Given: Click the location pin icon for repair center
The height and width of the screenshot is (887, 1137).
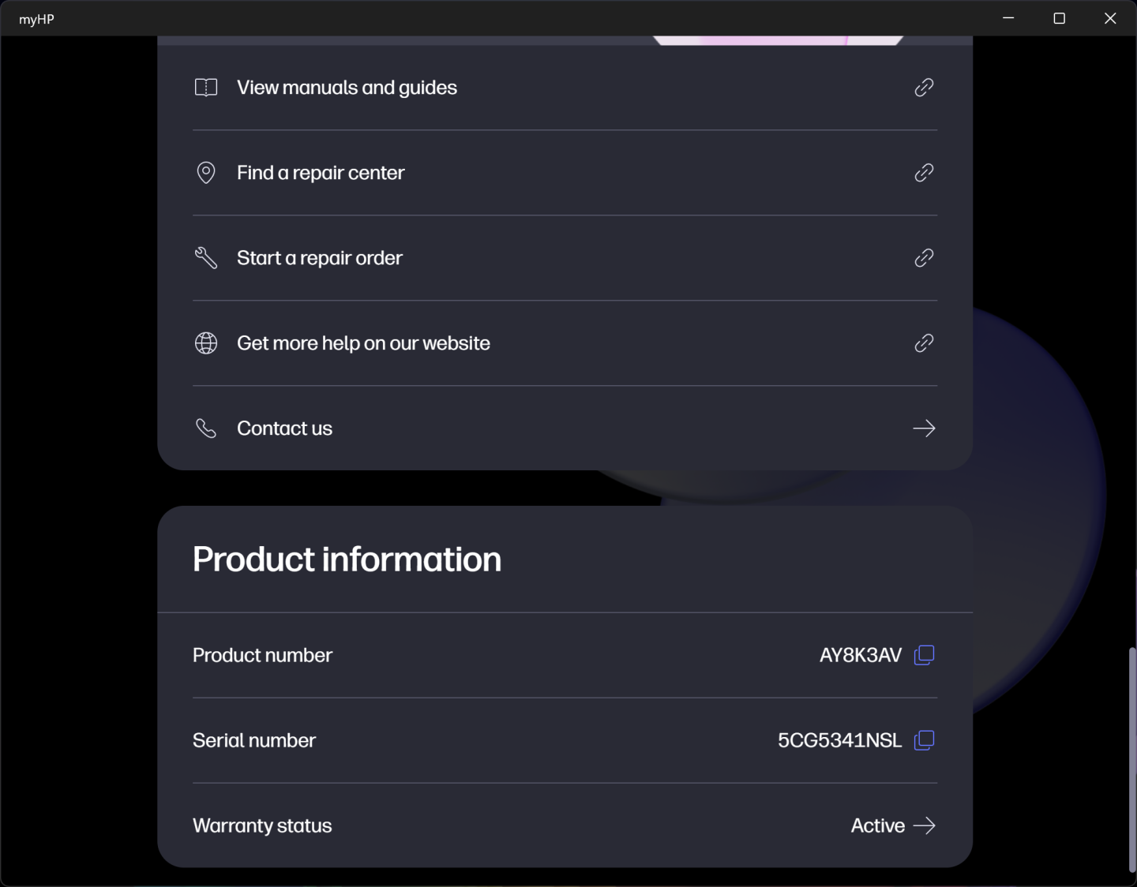Looking at the screenshot, I should pos(206,173).
